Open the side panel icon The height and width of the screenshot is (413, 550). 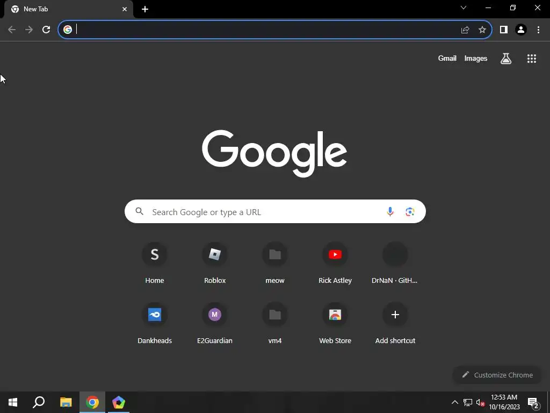(x=504, y=30)
